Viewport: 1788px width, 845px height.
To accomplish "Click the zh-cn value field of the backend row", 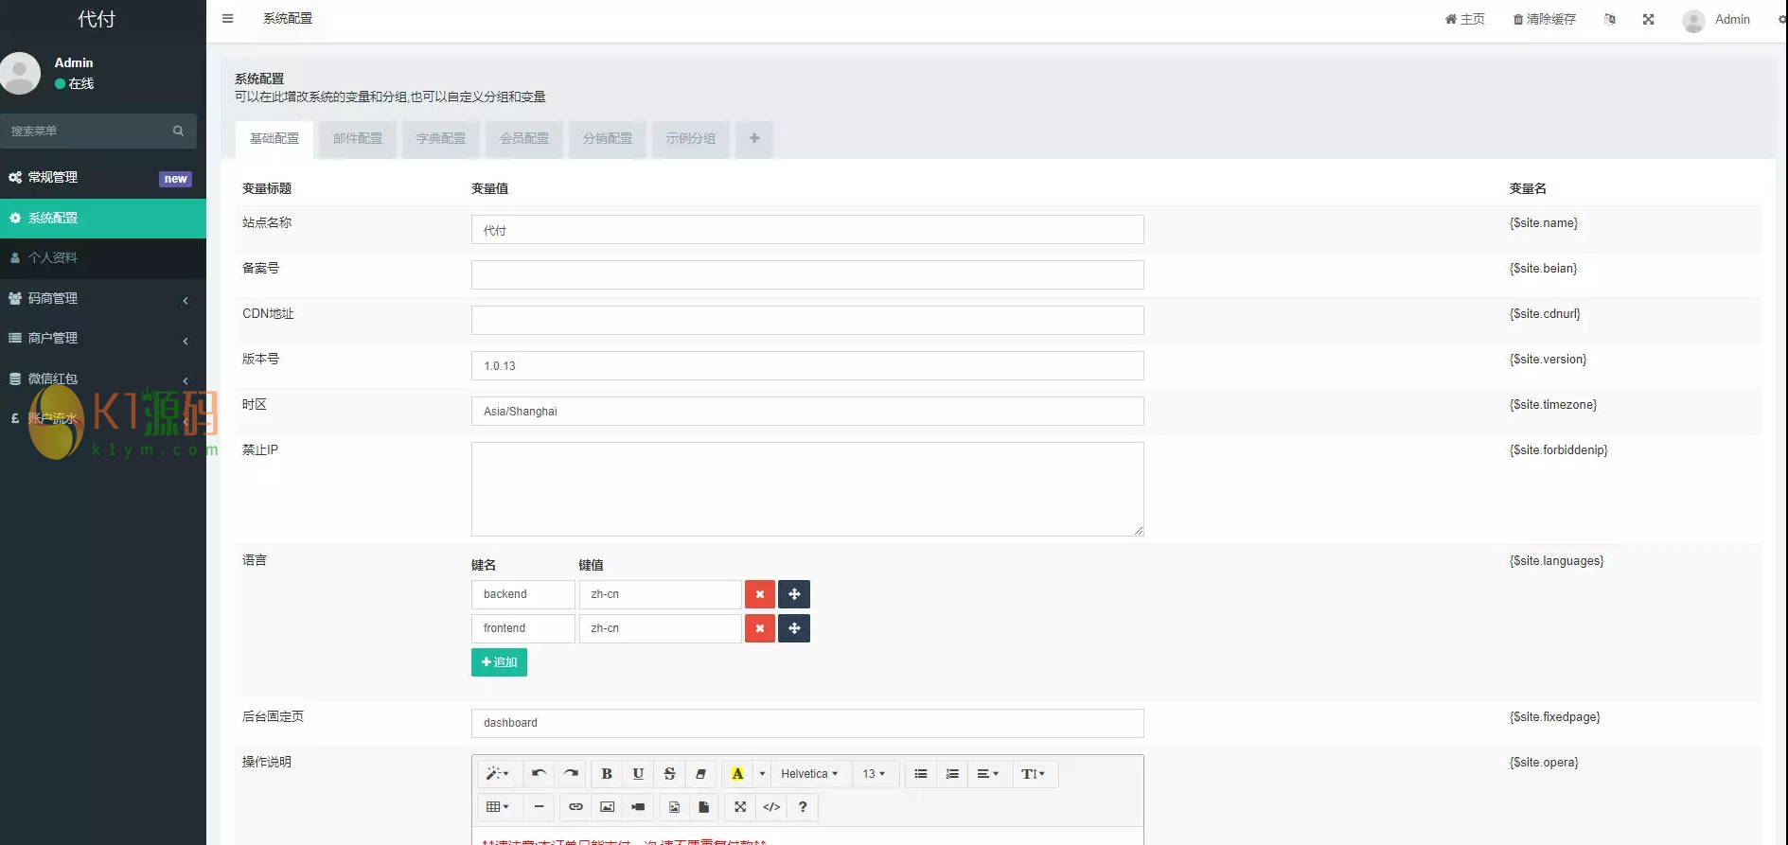I will point(661,594).
